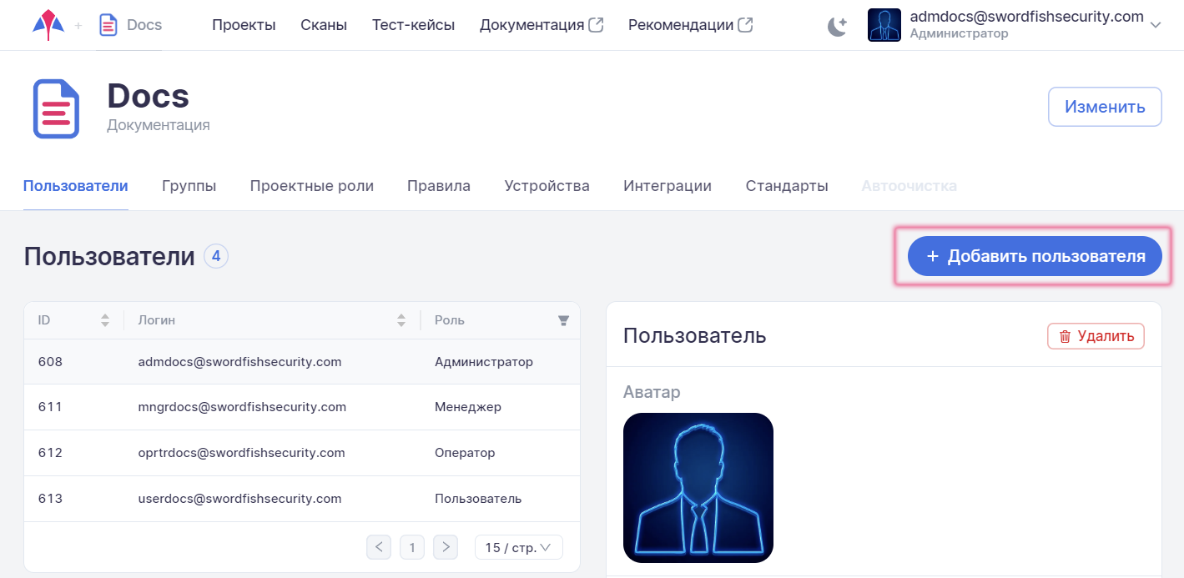Open the Проекты menu item
This screenshot has height=578, width=1184.
click(244, 25)
